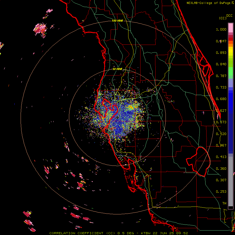Image resolution: width=235 pixels, height=235 pixels.
Task: Select the 0.787 legend value
Action: point(221,76)
